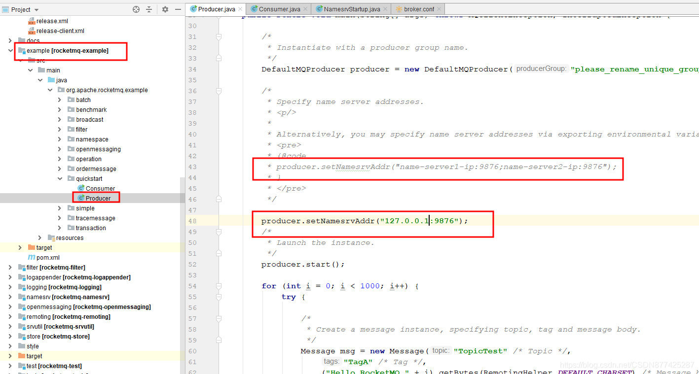The image size is (699, 374).
Task: Collapse the quickstart package
Action: point(60,178)
